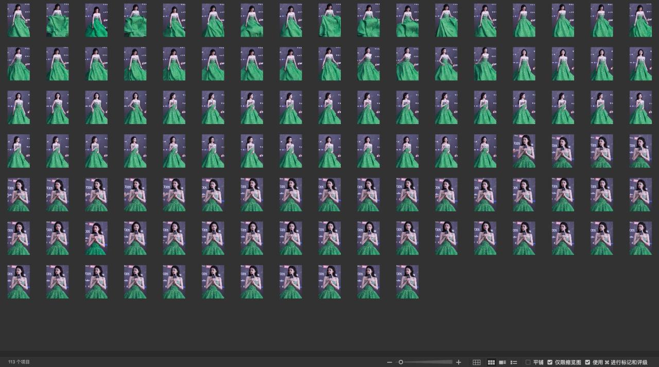The image size is (659, 367).
Task: Switch to list view layout
Action: [513, 362]
